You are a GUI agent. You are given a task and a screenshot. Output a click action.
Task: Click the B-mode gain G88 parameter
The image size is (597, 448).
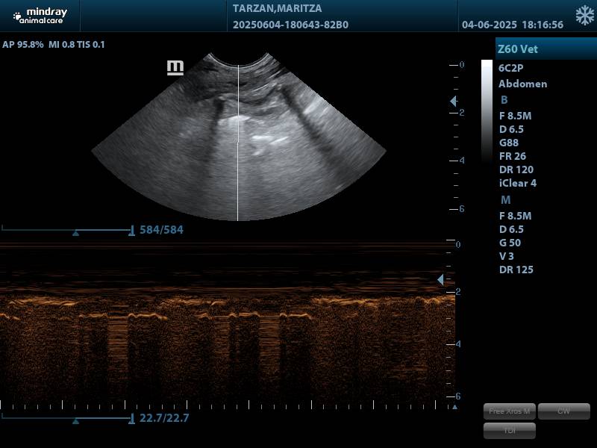[x=509, y=143]
